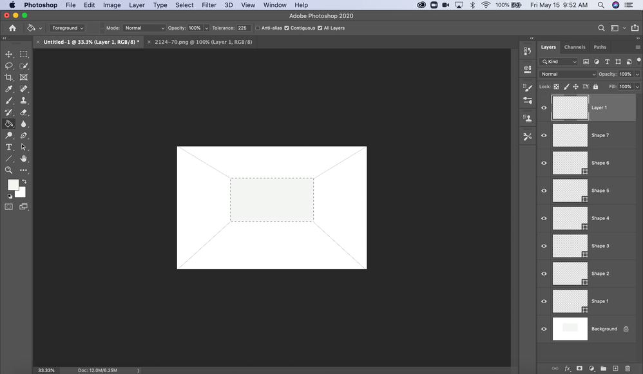Lock transparent pixels of Layer 1
Image resolution: width=643 pixels, height=374 pixels.
tap(557, 86)
